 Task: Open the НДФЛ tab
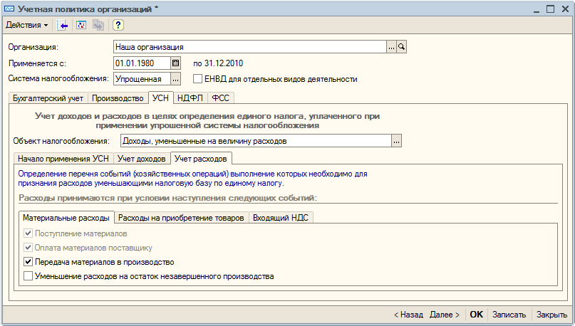point(190,98)
